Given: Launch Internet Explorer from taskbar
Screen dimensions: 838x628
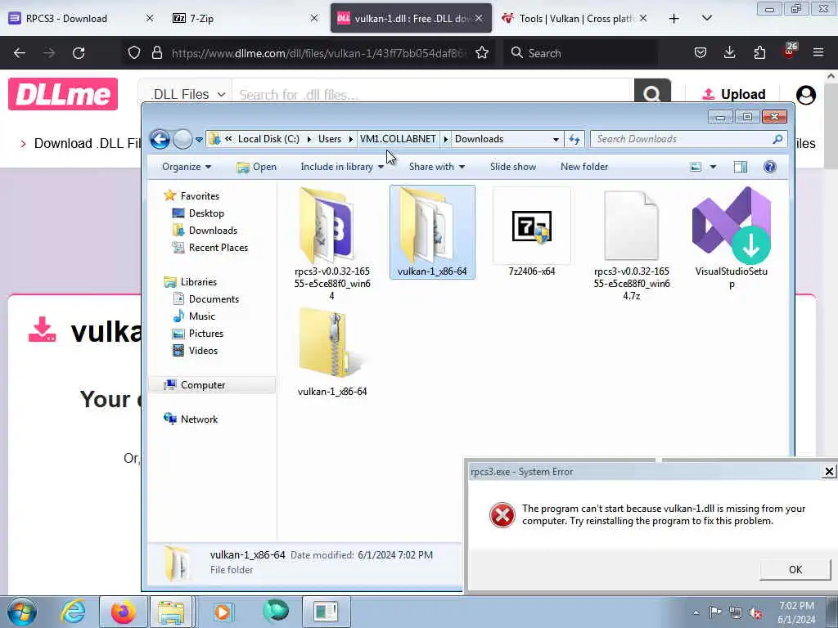Looking at the screenshot, I should pos(73,612).
